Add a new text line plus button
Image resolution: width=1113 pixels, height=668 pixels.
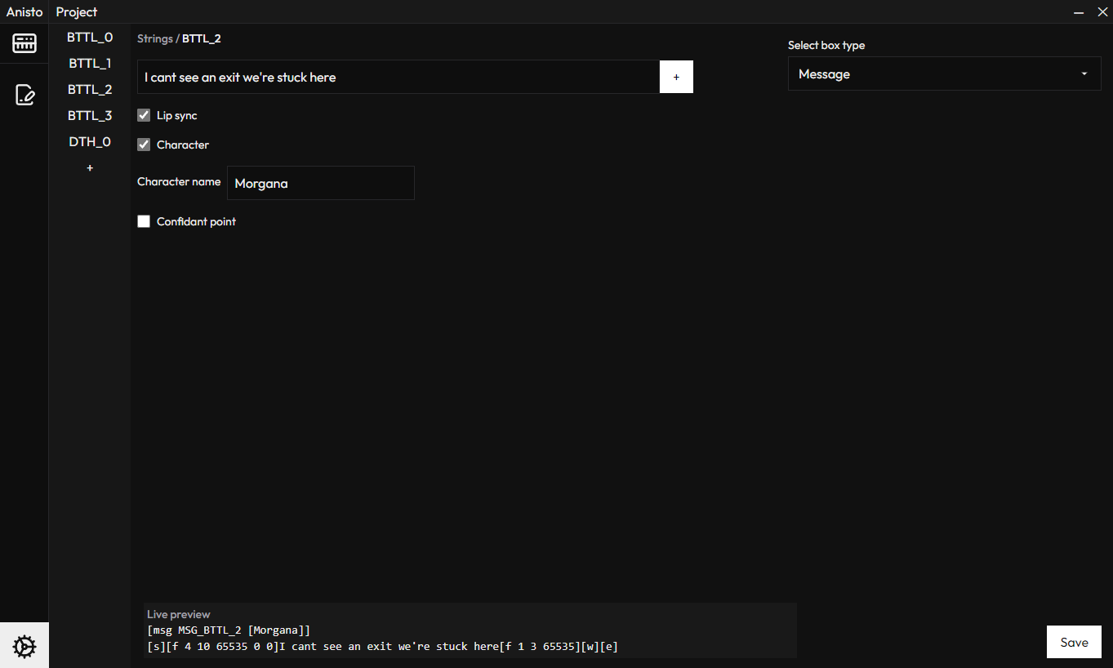(x=676, y=77)
